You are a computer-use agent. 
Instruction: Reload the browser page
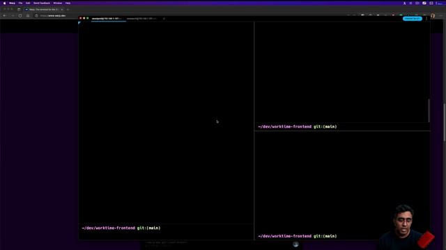pos(20,15)
